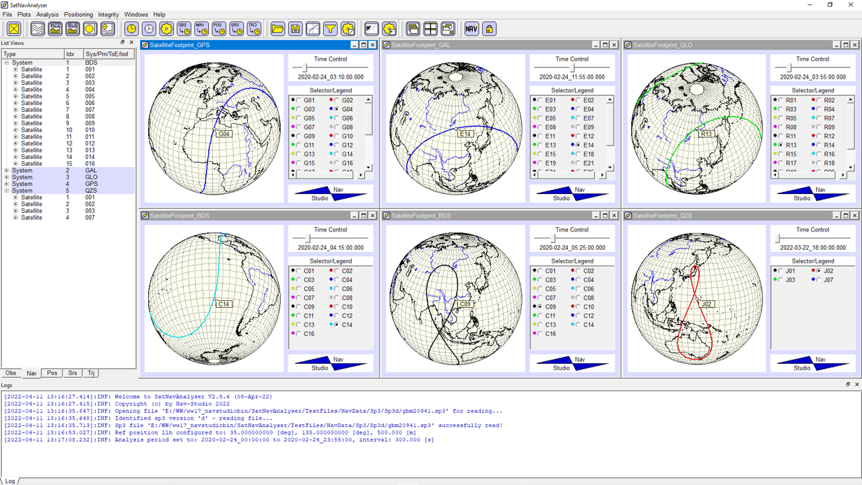Click the tile windows grid icon
The image size is (862, 485).
pos(430,28)
